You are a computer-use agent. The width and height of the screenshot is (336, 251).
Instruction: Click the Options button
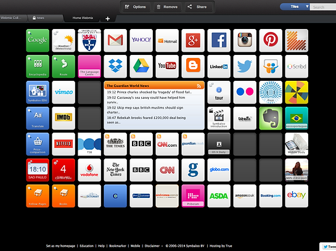(x=136, y=7)
